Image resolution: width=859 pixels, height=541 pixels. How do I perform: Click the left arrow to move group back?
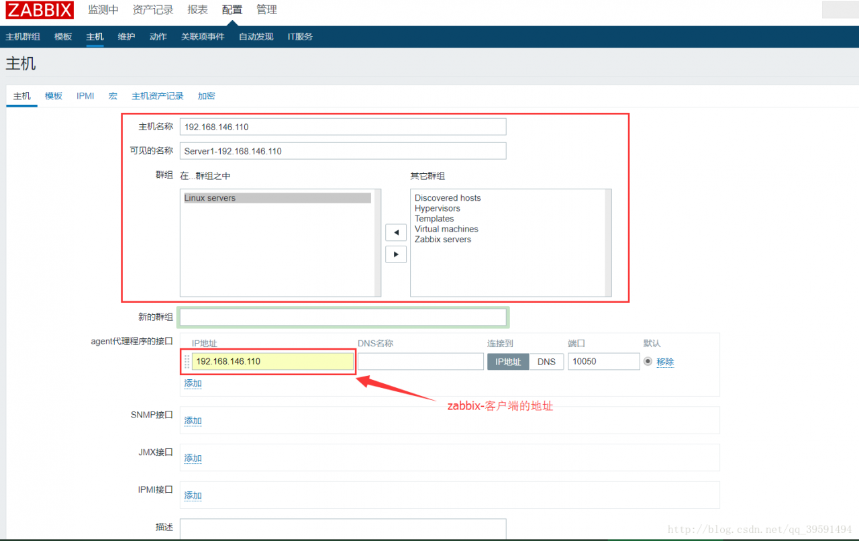coord(395,232)
